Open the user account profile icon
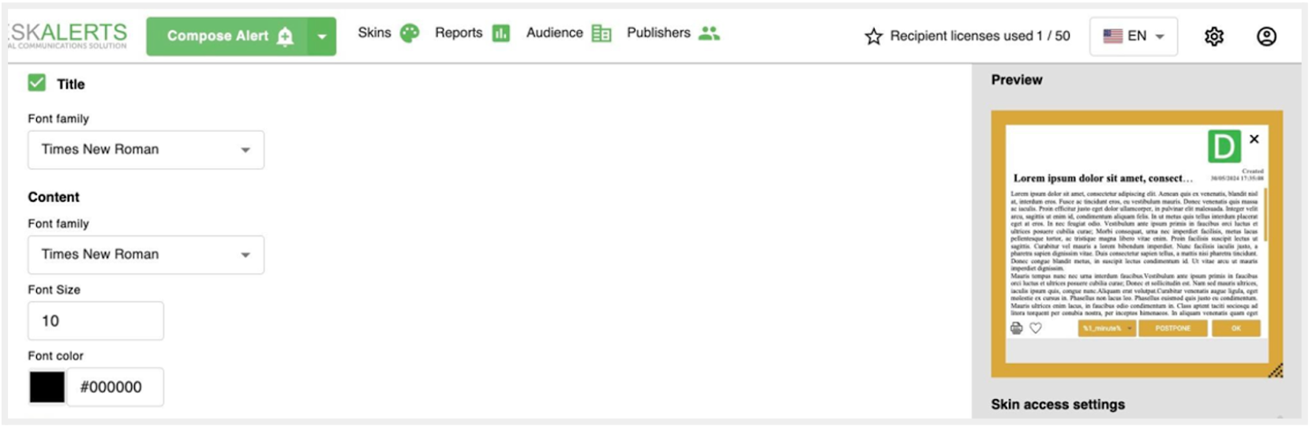Image resolution: width=1312 pixels, height=426 pixels. [x=1266, y=36]
